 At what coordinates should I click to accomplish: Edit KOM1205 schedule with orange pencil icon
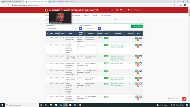138,45
